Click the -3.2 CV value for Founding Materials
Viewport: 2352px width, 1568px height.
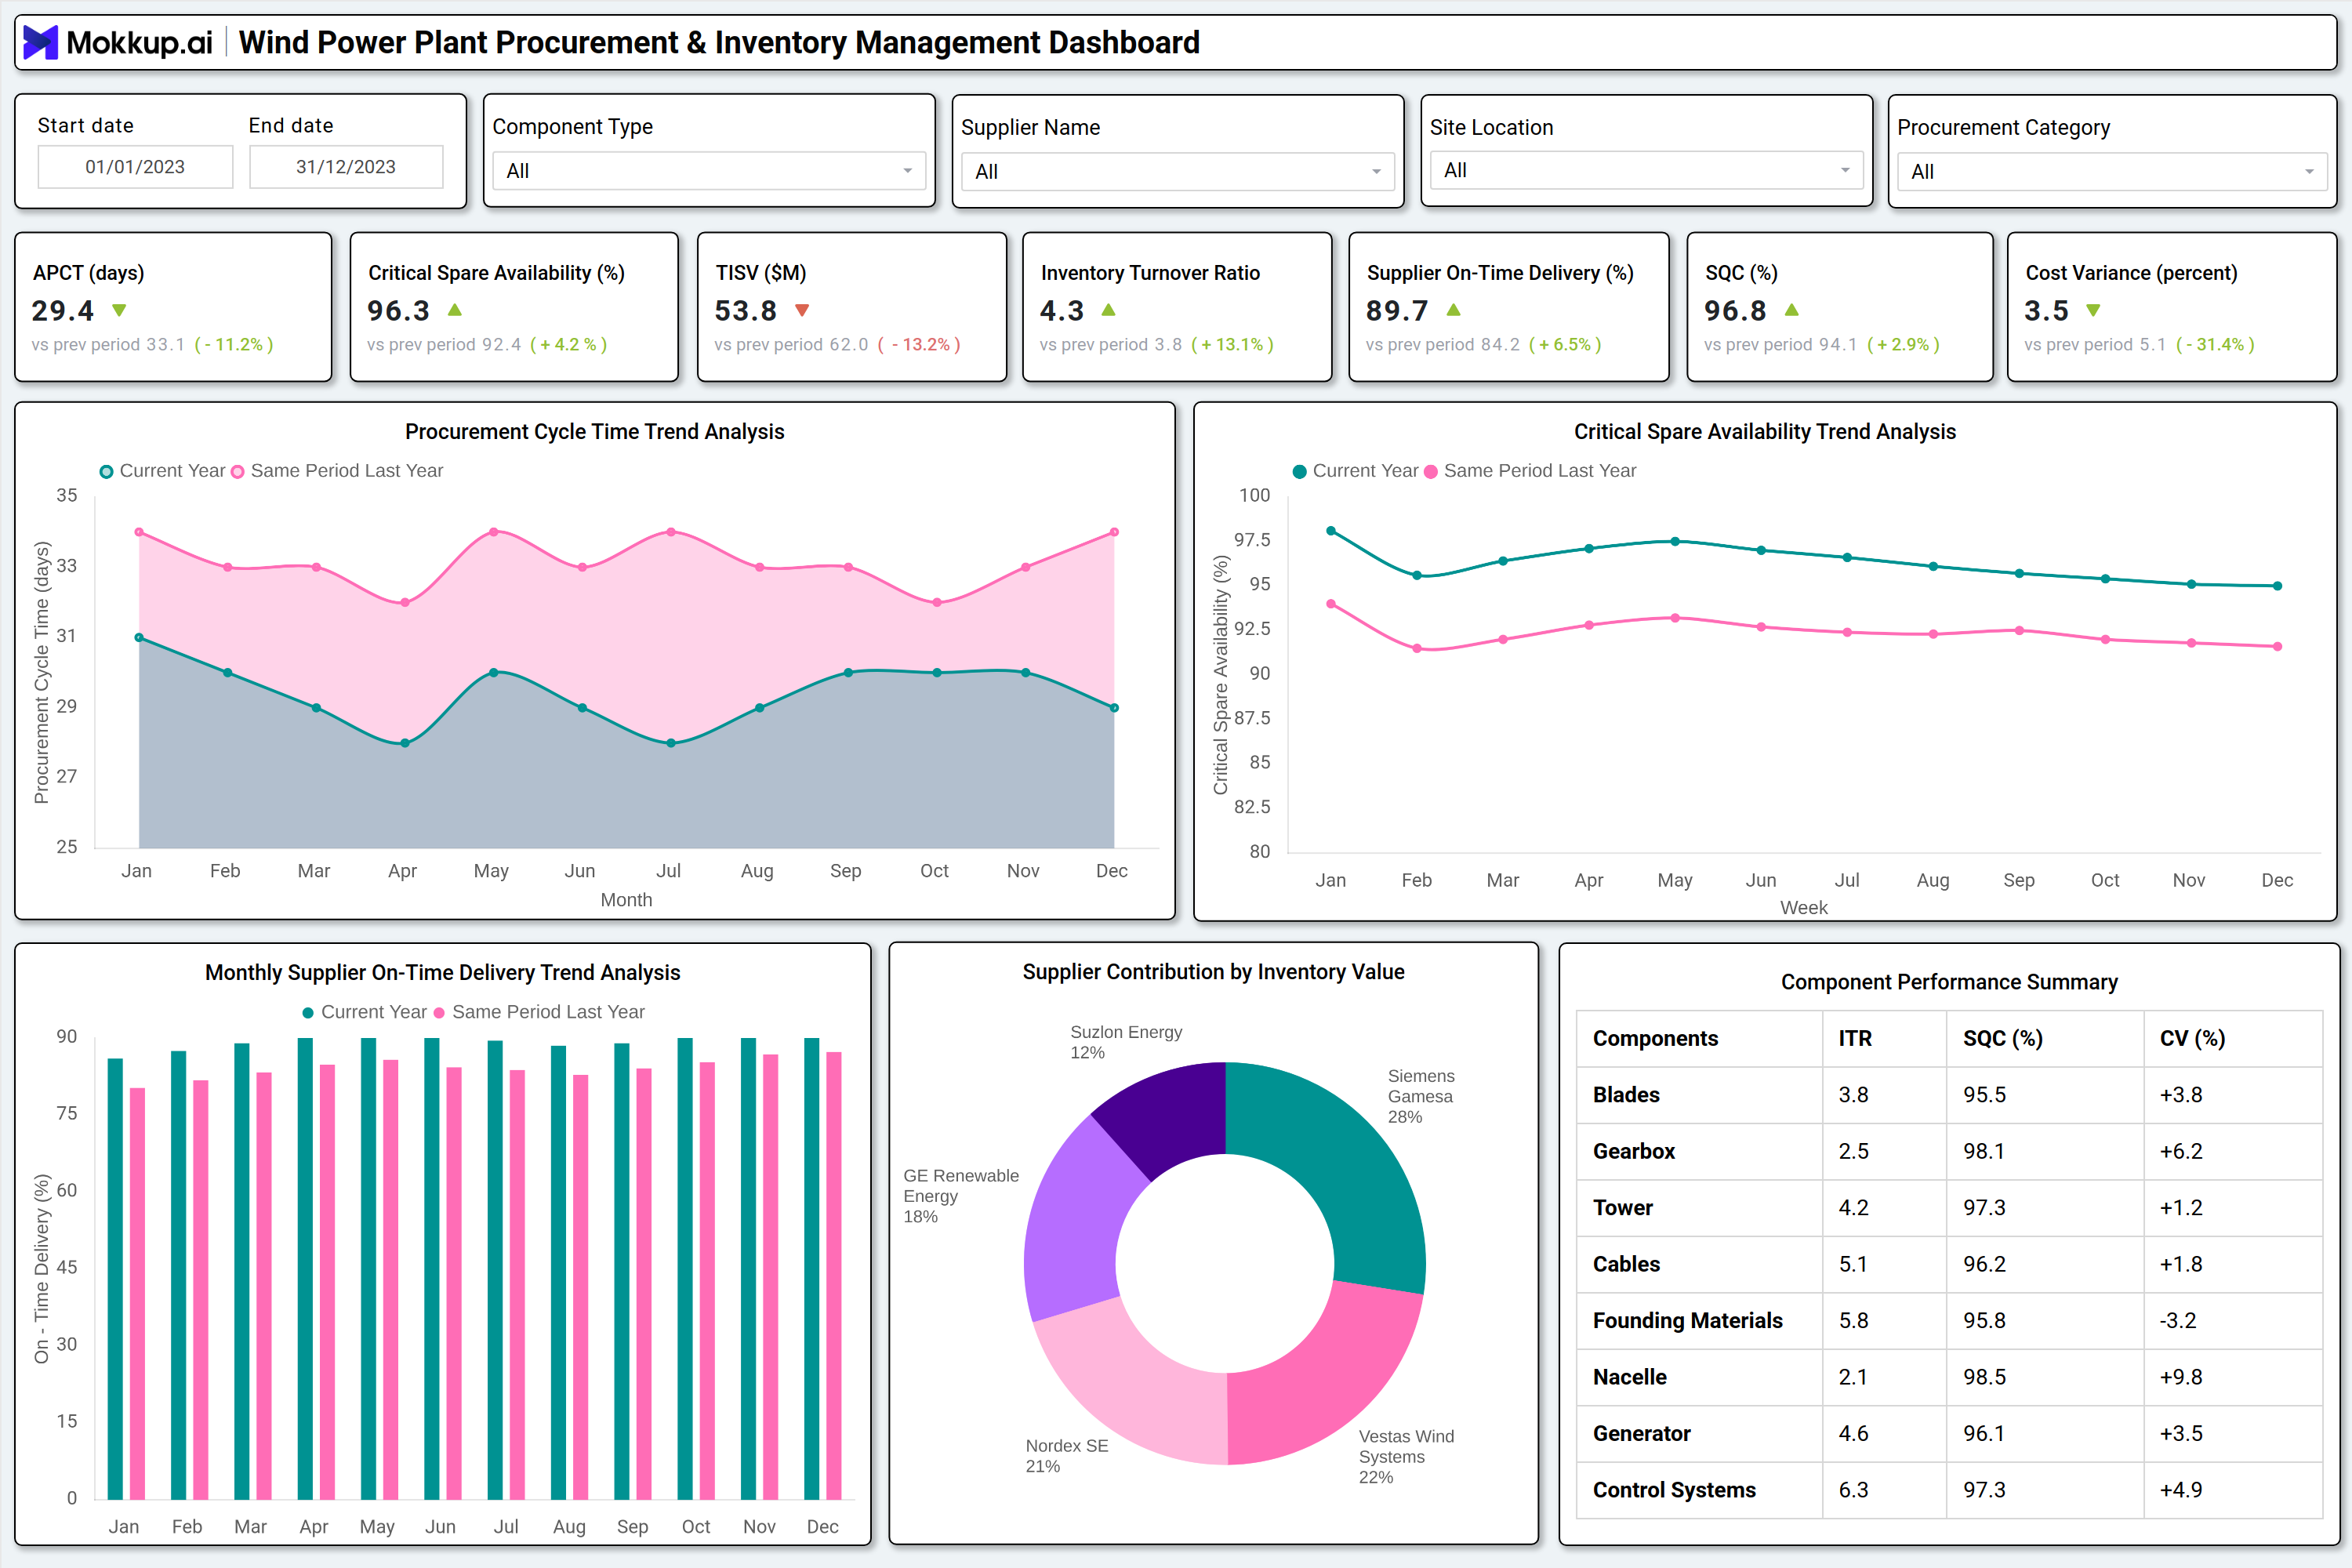[2178, 1321]
